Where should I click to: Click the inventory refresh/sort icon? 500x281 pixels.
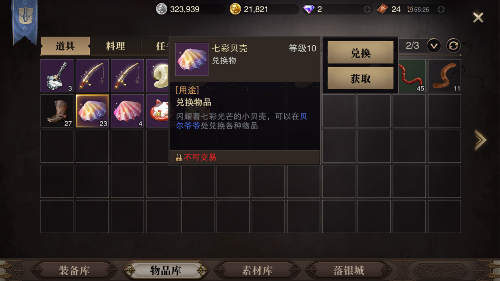[x=453, y=46]
